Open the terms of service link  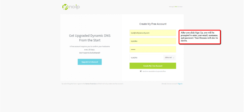[x=90, y=84]
